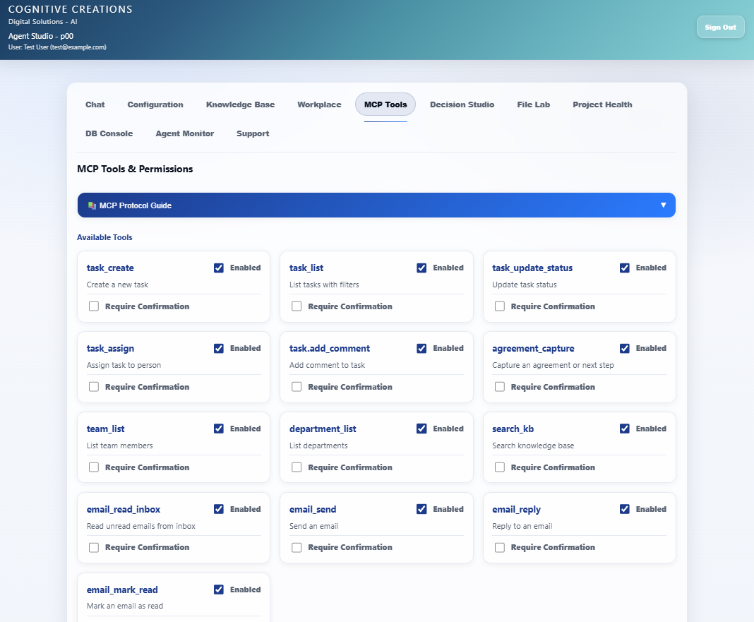
Task: Uncheck Enabled for email_reply
Action: click(x=625, y=509)
